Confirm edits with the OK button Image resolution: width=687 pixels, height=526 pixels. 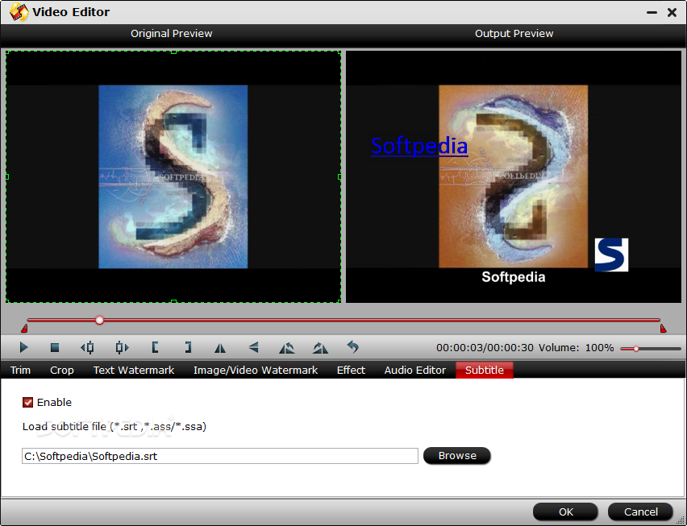tap(565, 512)
